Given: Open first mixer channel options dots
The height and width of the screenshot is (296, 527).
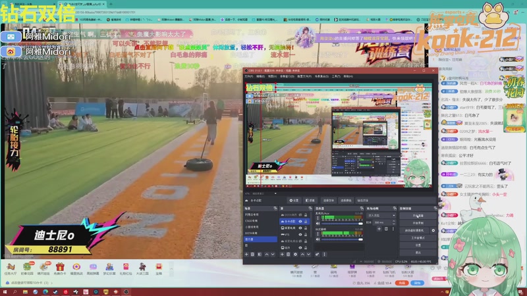Looking at the screenshot, I should tap(318, 218).
